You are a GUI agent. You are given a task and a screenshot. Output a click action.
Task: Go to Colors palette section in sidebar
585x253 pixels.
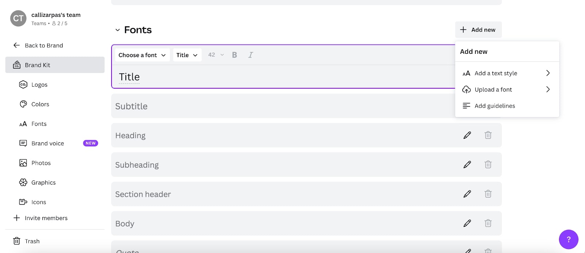point(40,104)
